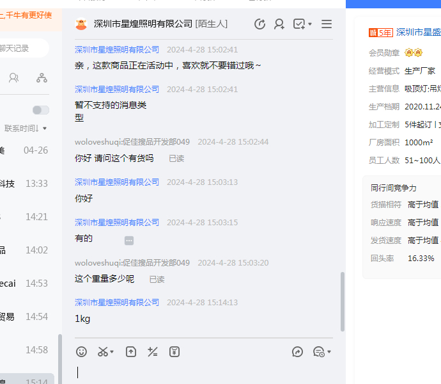Select the conversation timestamped 13:33
The image size is (441, 384).
coord(26,184)
